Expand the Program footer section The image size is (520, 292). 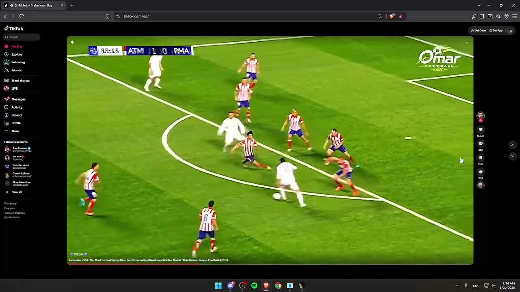(10, 208)
